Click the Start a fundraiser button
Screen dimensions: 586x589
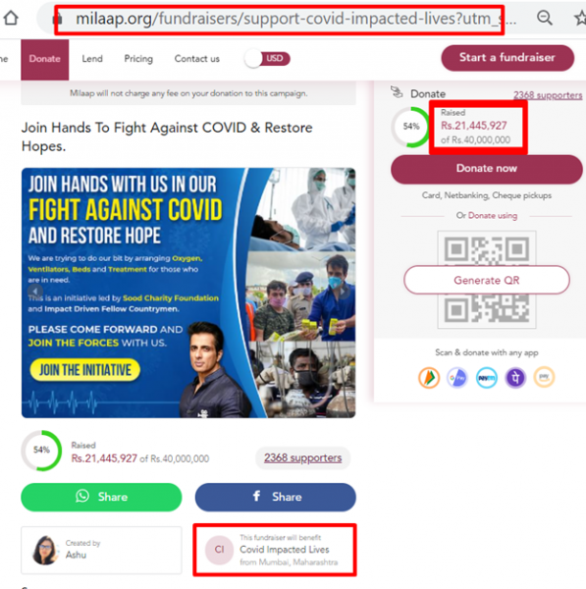(x=507, y=58)
